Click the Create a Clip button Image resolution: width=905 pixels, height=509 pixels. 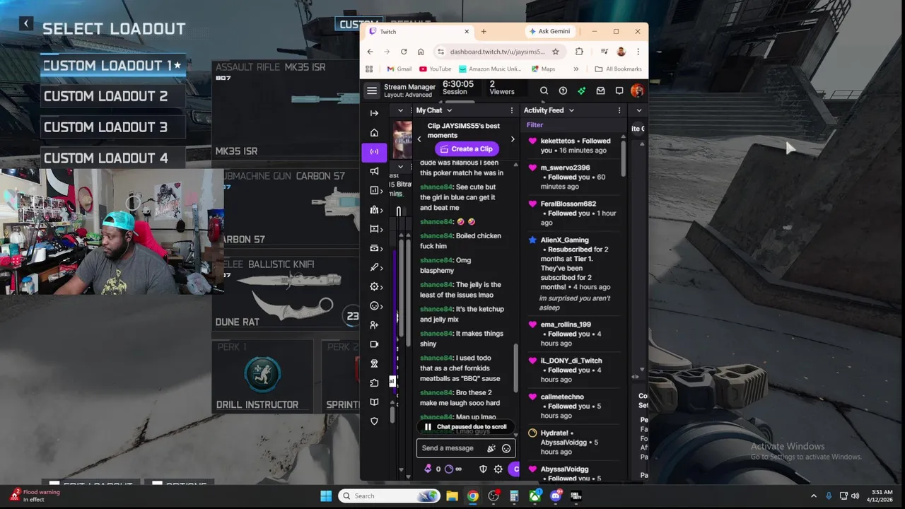[466, 149]
